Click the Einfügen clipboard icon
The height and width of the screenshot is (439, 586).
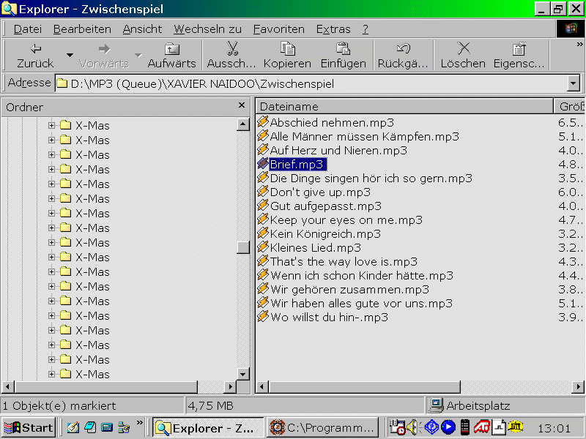(x=343, y=49)
